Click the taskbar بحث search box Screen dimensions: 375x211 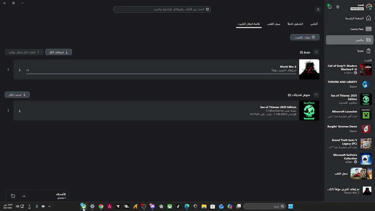pos(265,206)
